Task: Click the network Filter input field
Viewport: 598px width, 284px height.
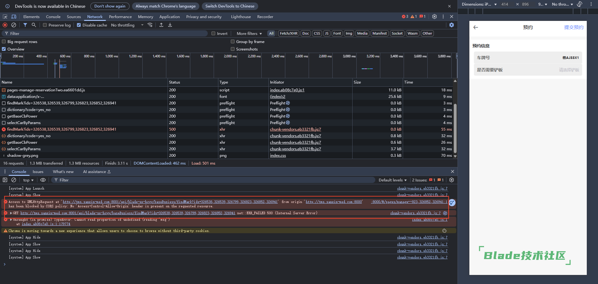Action: pyautogui.click(x=105, y=33)
